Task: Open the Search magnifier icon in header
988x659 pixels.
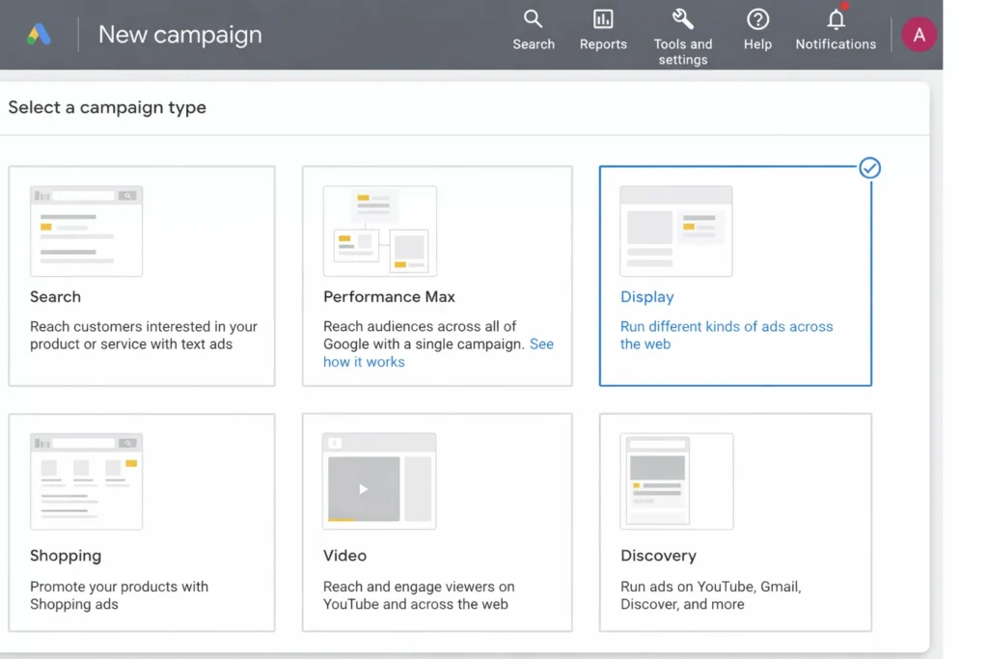Action: point(533,19)
